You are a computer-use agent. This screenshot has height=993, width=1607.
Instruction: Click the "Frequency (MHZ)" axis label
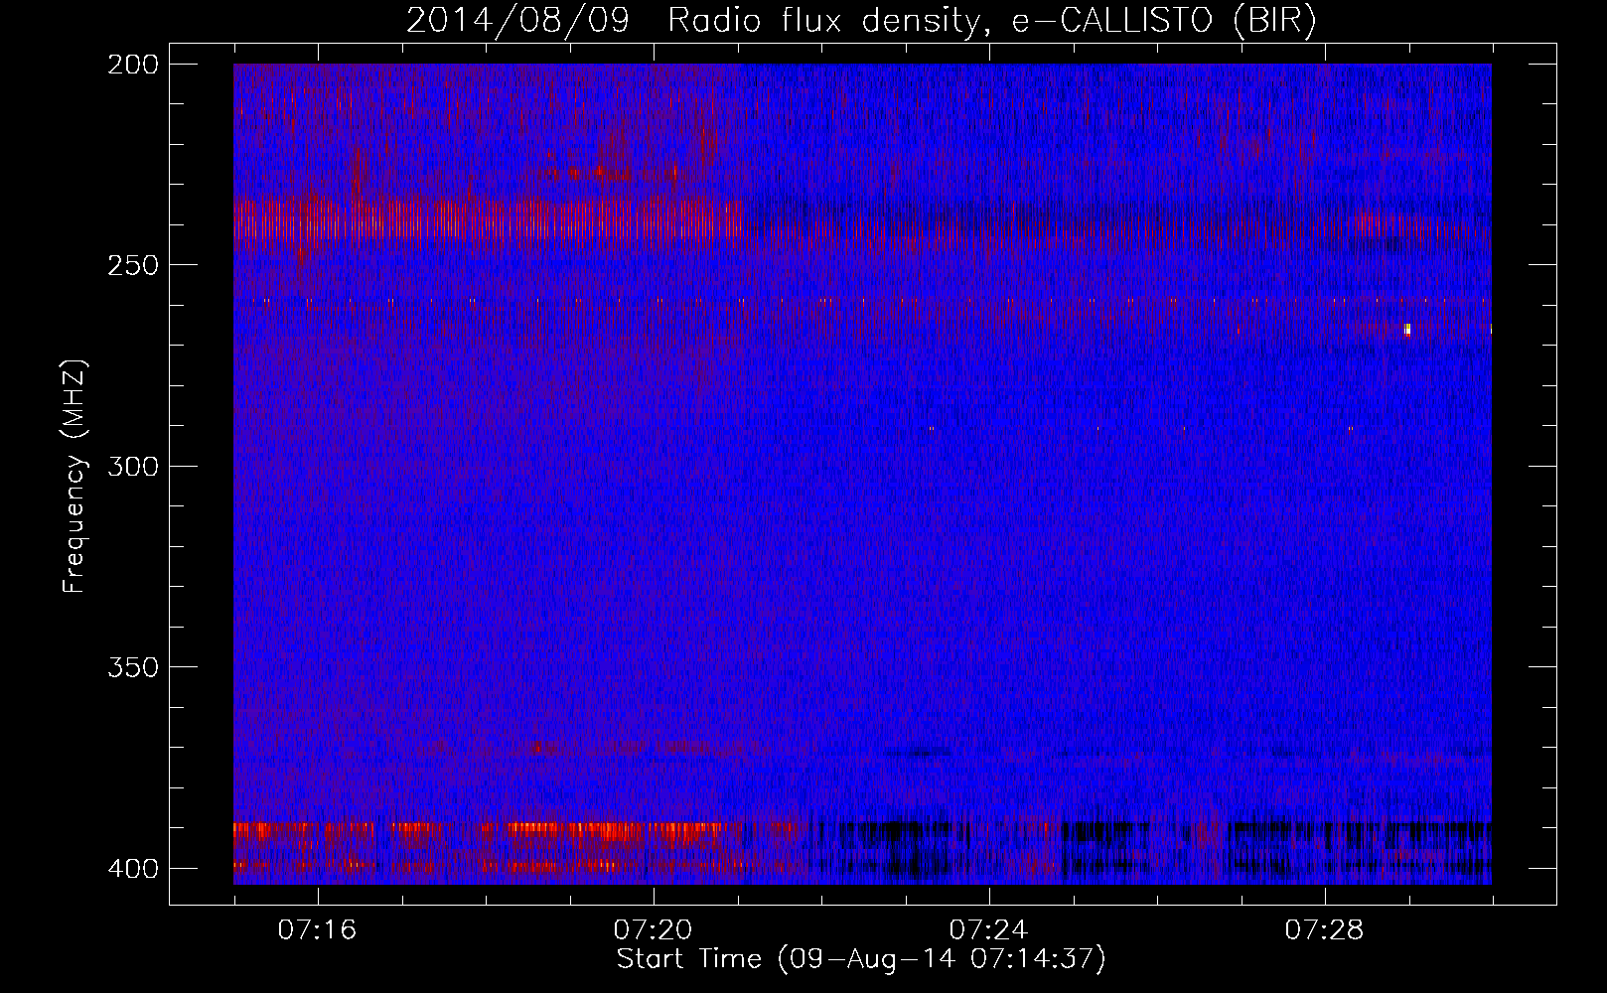coord(74,476)
